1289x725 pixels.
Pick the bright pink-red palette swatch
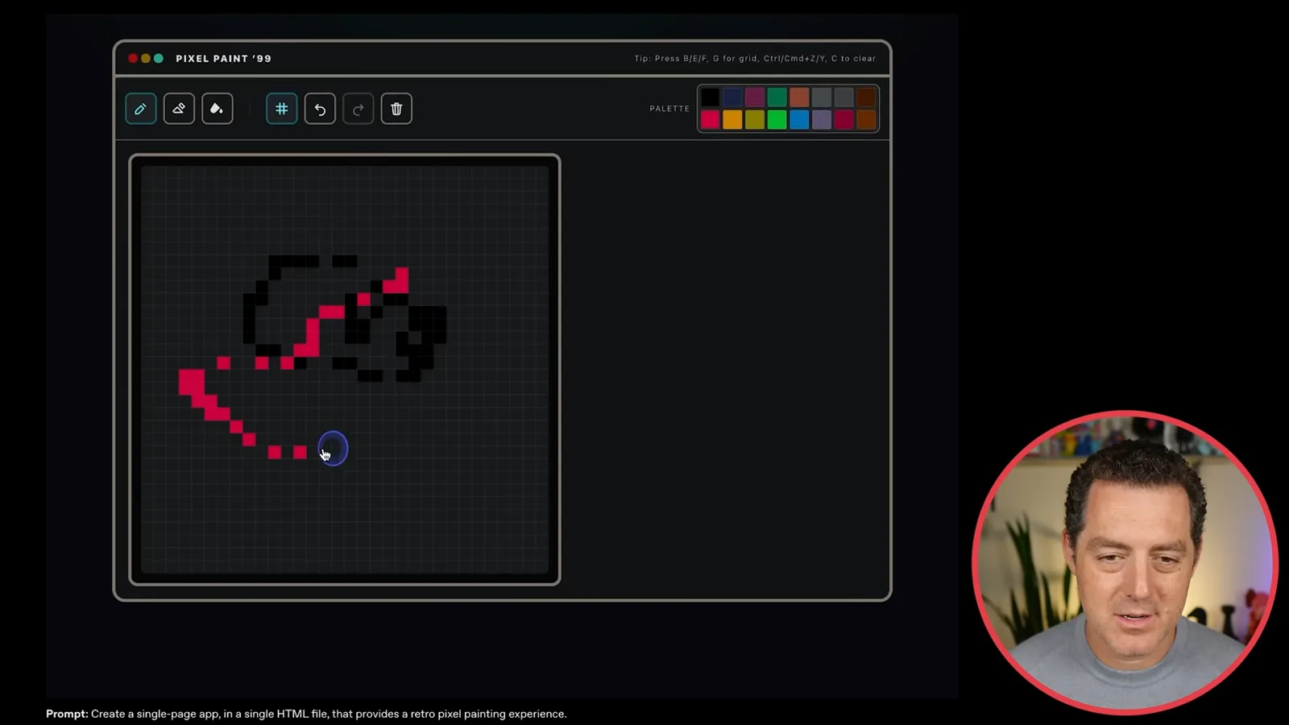[x=710, y=120]
